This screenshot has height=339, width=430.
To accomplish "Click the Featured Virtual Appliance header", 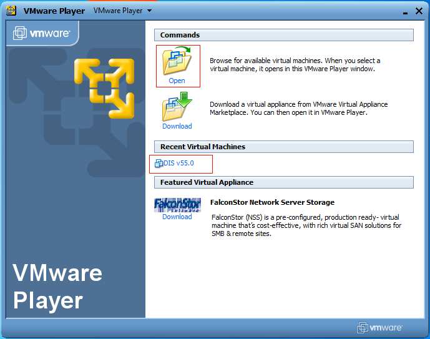I will click(284, 182).
